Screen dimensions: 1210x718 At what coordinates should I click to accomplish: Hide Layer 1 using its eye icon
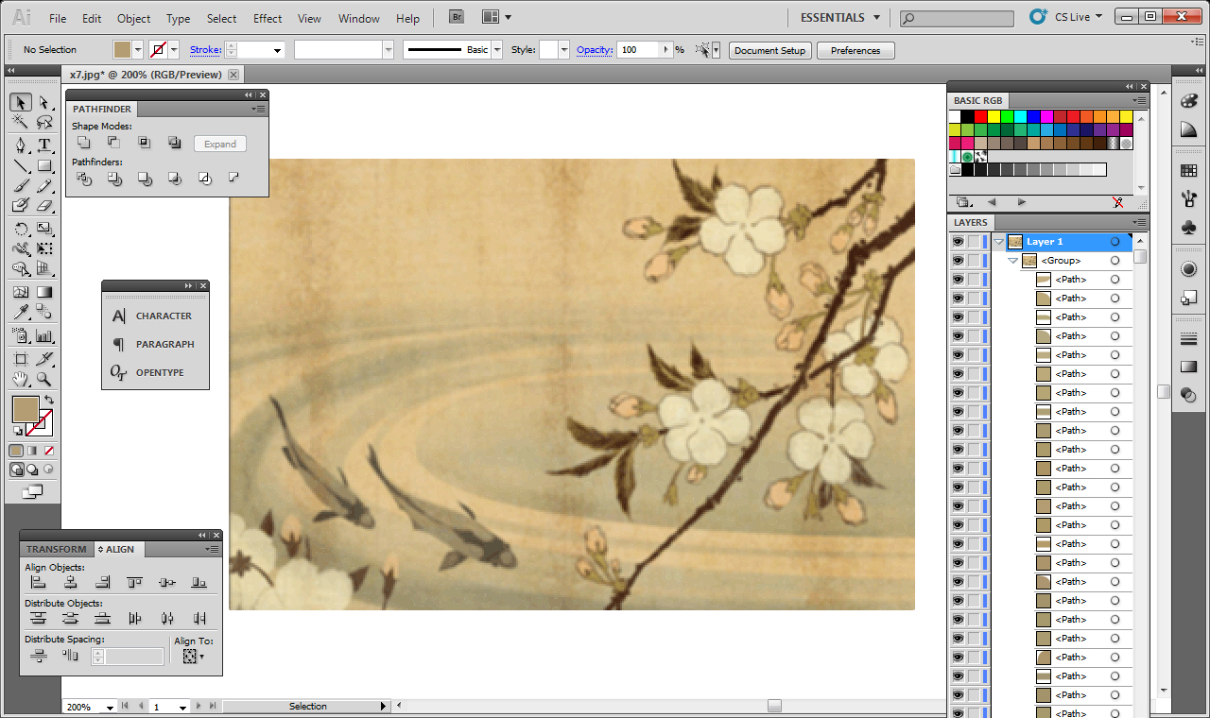958,242
